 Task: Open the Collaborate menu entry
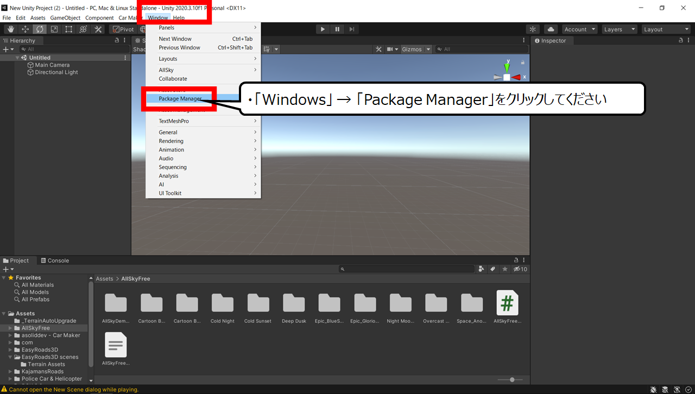click(203, 79)
